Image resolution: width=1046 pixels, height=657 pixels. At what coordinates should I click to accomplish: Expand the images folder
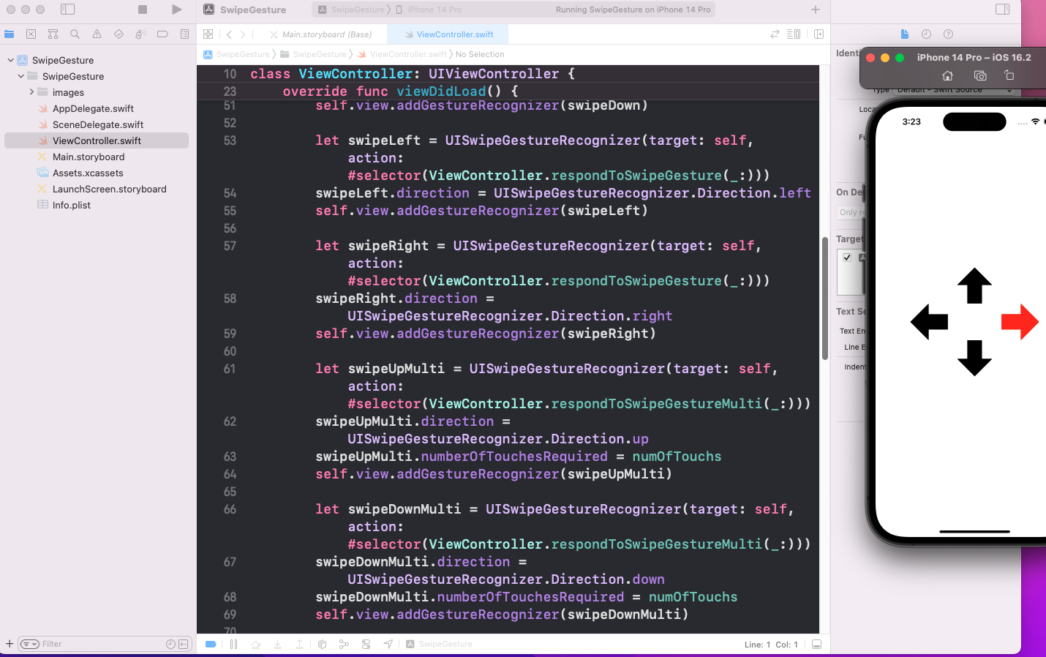tap(31, 92)
